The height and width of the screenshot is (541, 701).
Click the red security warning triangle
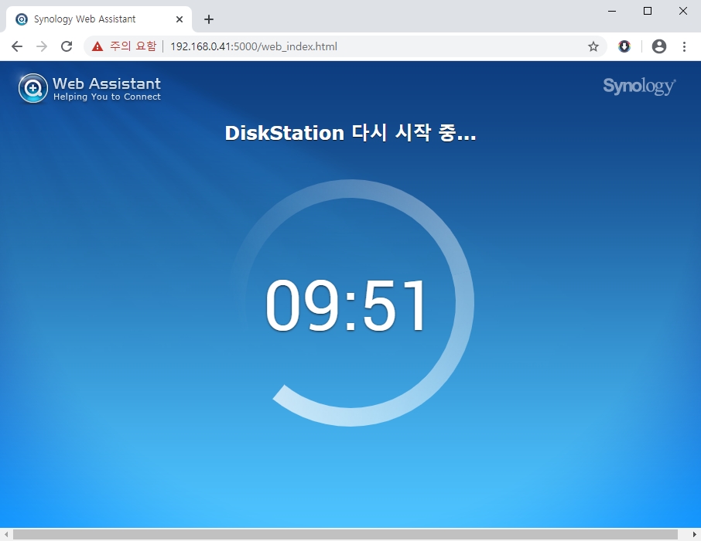[x=97, y=46]
